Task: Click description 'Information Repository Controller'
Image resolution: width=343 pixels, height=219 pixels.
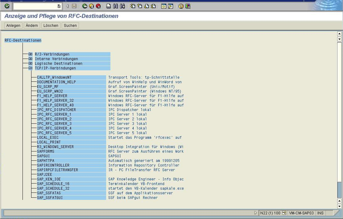Action: pos(144,165)
